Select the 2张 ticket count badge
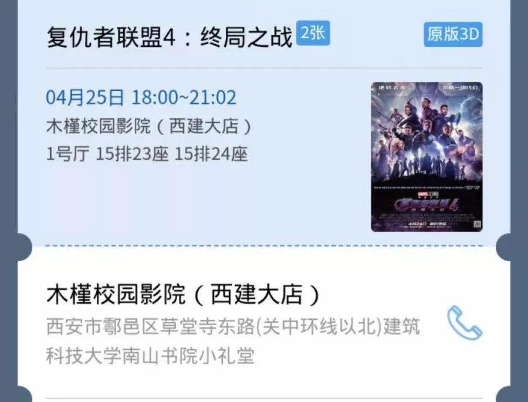Screen dimensions: 528x402 tap(313, 33)
